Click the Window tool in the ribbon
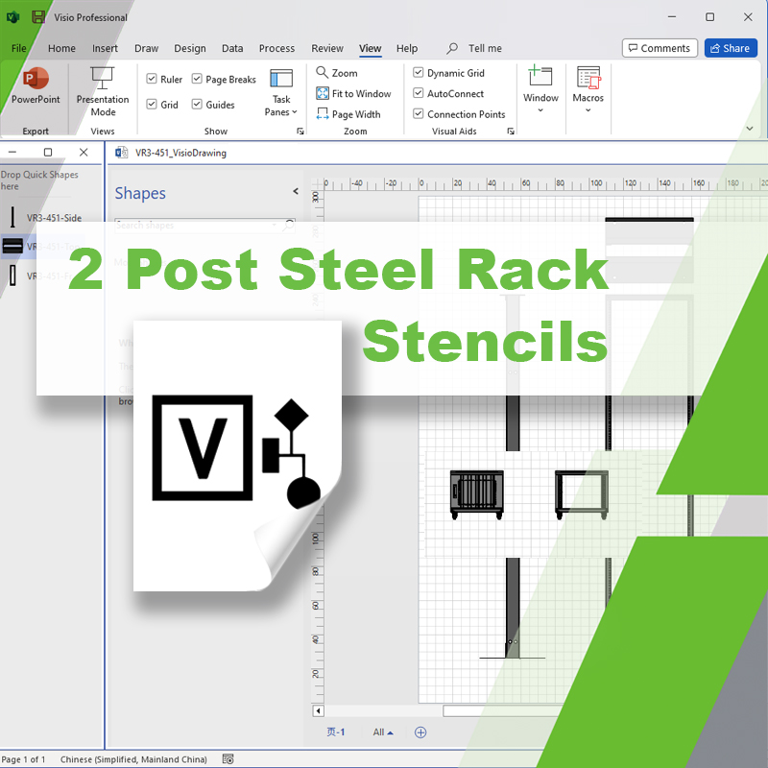The height and width of the screenshot is (768, 768). coord(540,91)
